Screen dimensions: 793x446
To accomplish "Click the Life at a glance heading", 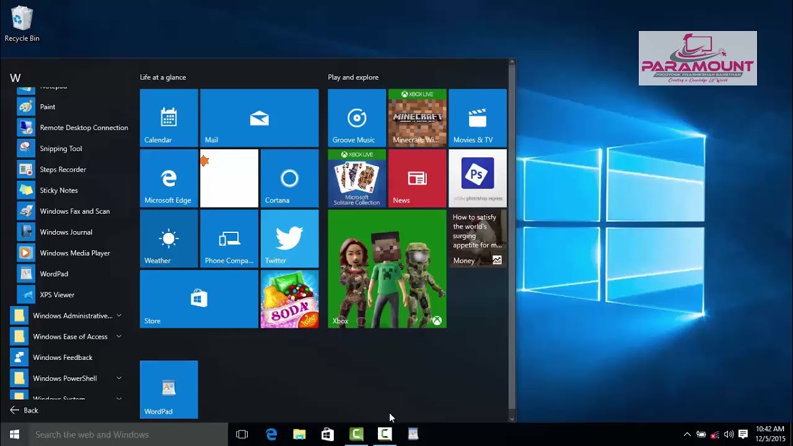I will point(163,77).
